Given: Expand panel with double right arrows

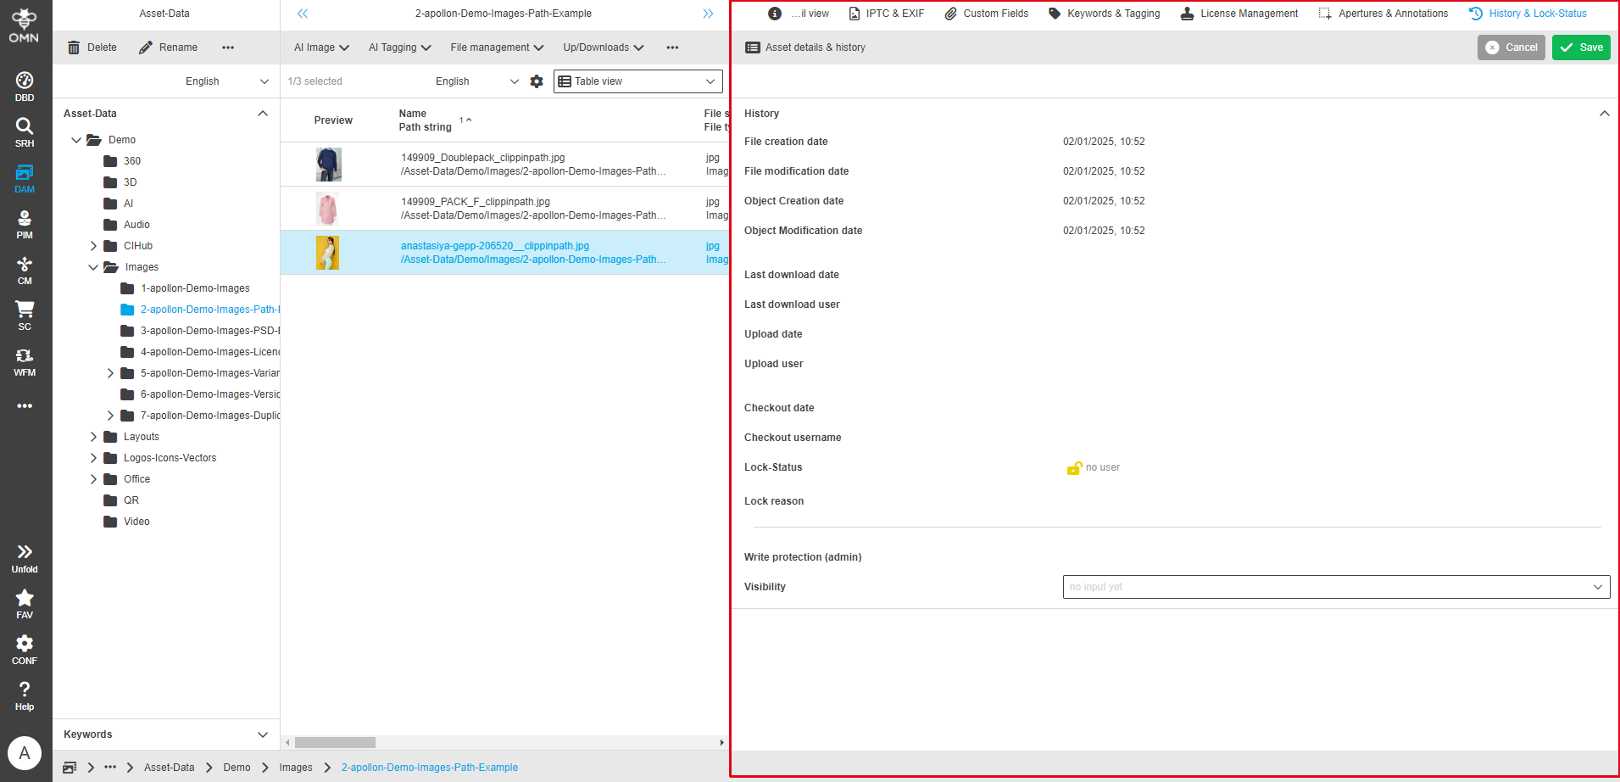Looking at the screenshot, I should [x=708, y=14].
